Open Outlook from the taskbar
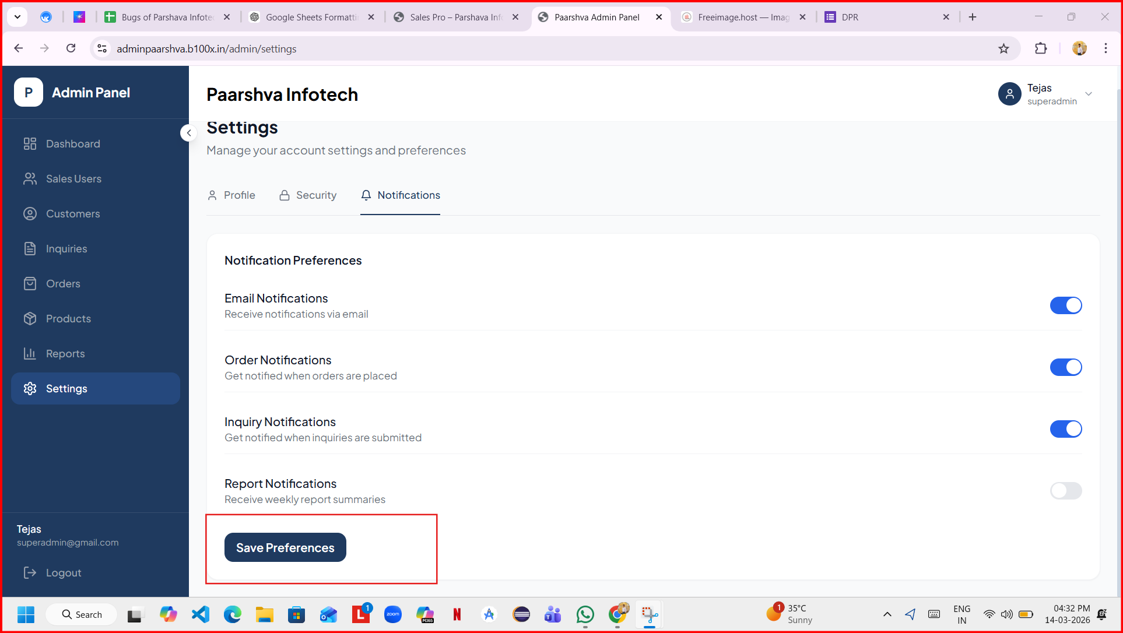This screenshot has height=633, width=1123. (329, 614)
